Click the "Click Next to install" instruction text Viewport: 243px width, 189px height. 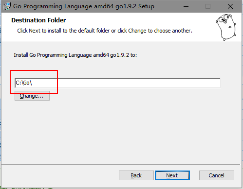[105, 31]
